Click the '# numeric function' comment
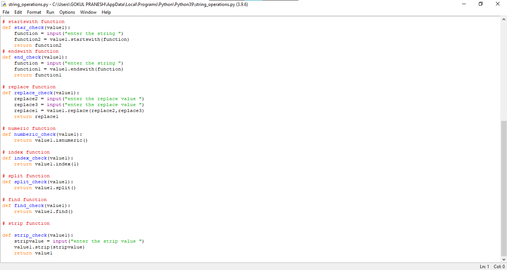507x270 pixels. [x=29, y=128]
